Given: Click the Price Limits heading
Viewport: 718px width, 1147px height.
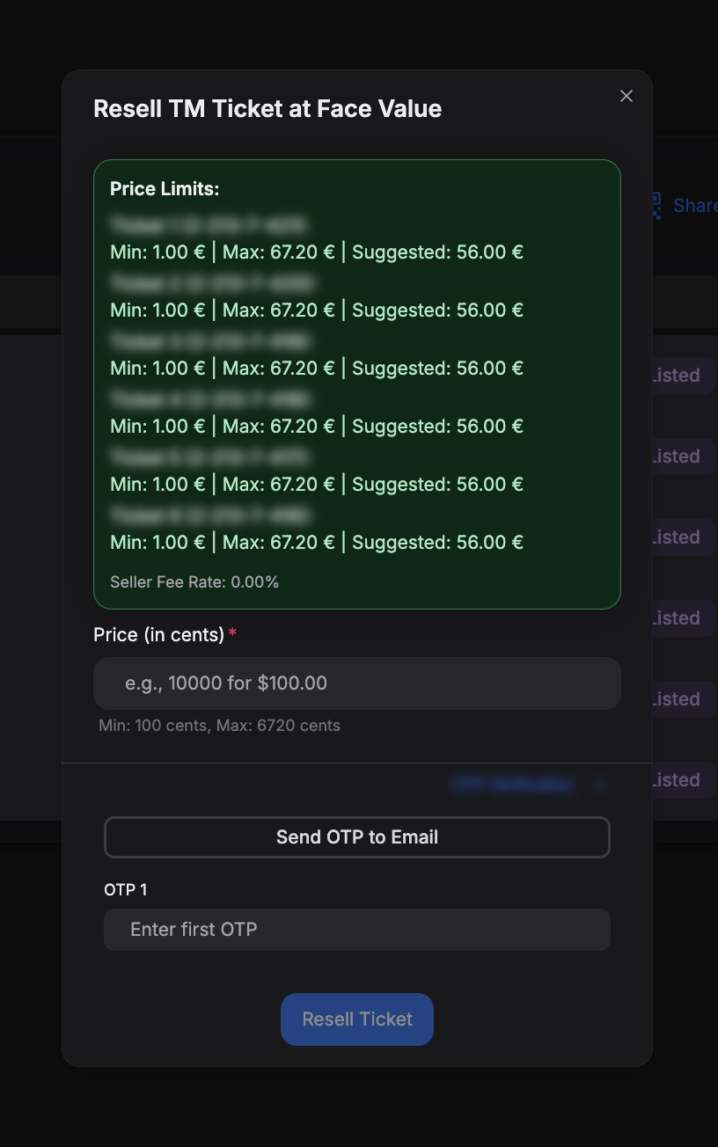Looking at the screenshot, I should (165, 189).
